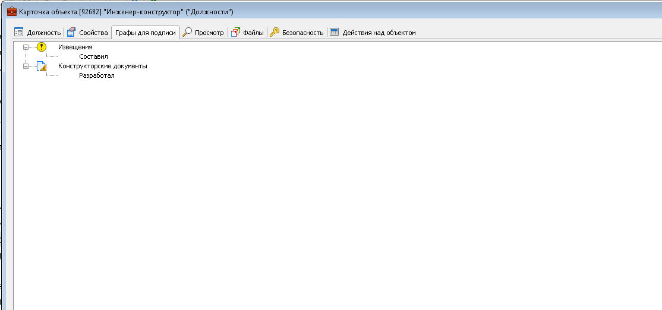Click the Файлы stacked documents icon
The width and height of the screenshot is (662, 310).
pyautogui.click(x=235, y=32)
